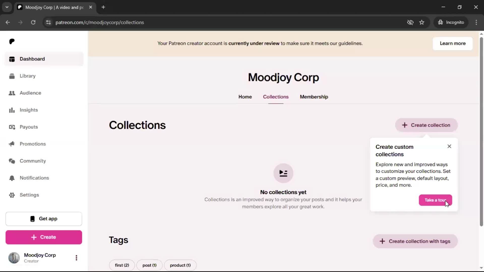This screenshot has width=484, height=272.
Task: Click the third-party cookies blocked eye icon
Action: (x=410, y=22)
